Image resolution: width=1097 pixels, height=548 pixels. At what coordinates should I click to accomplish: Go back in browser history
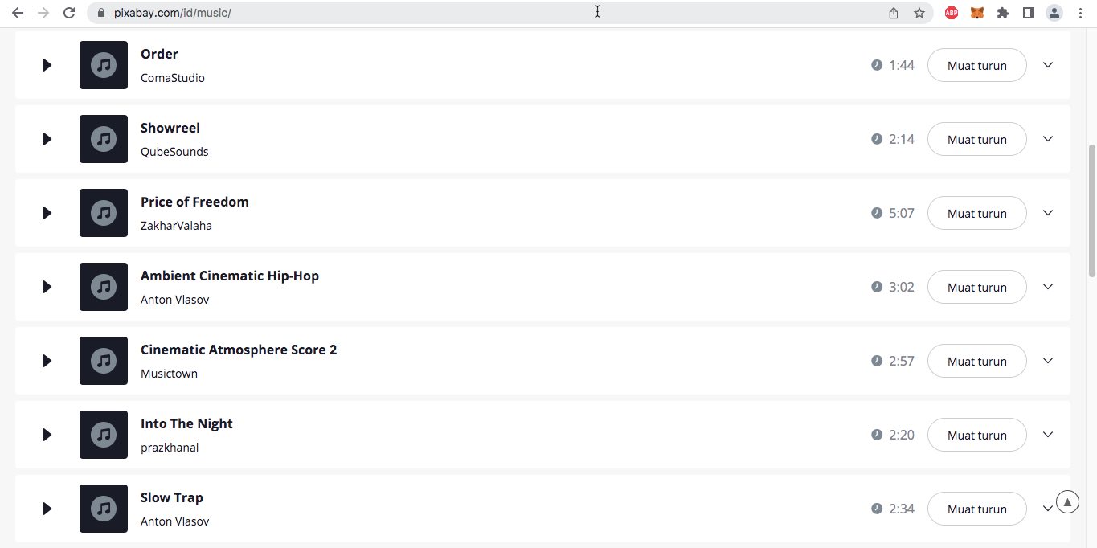pyautogui.click(x=17, y=13)
